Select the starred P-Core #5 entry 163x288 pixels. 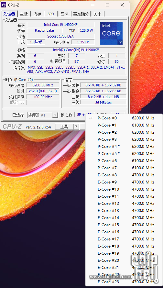click(x=124, y=154)
